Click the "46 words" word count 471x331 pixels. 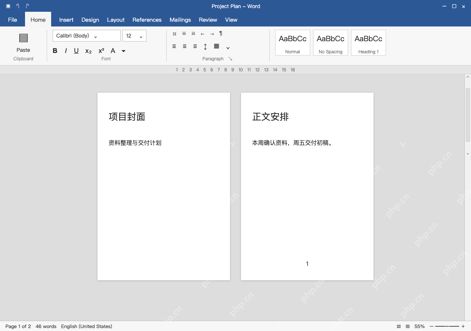tap(46, 326)
